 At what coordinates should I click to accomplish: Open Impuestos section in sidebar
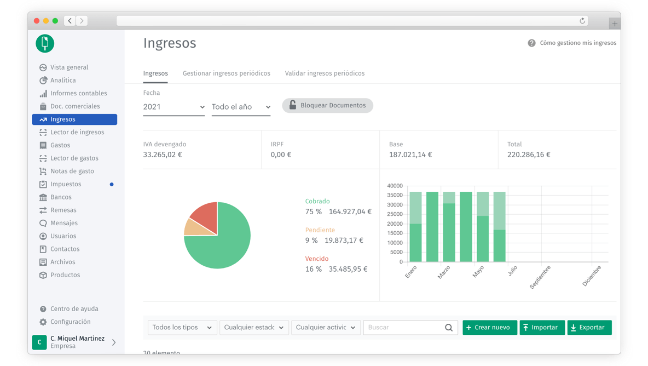(x=66, y=184)
